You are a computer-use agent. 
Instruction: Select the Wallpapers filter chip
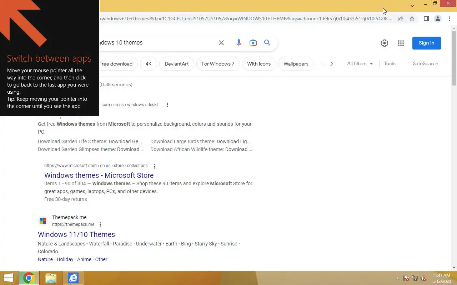pos(296,64)
